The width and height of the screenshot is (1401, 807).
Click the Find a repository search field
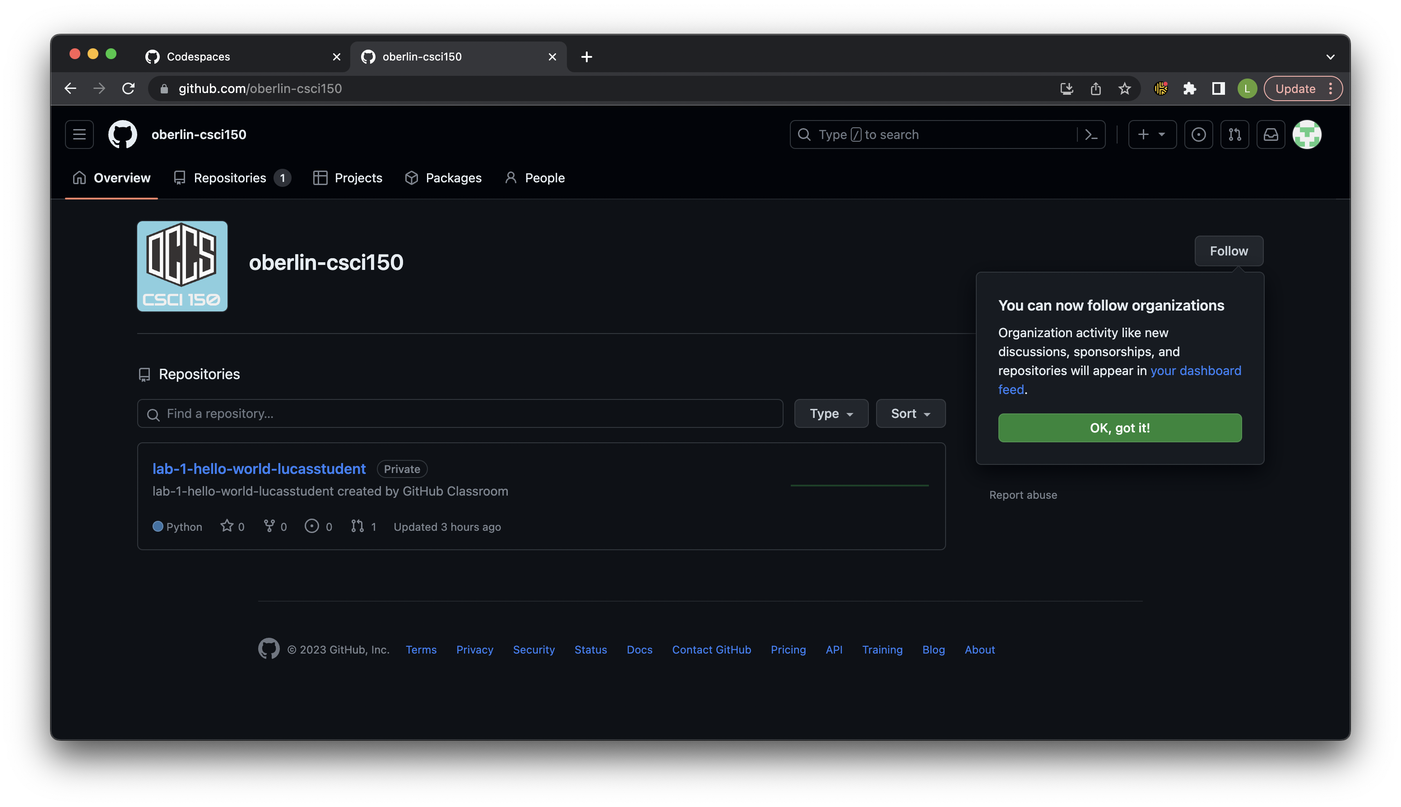pyautogui.click(x=460, y=413)
